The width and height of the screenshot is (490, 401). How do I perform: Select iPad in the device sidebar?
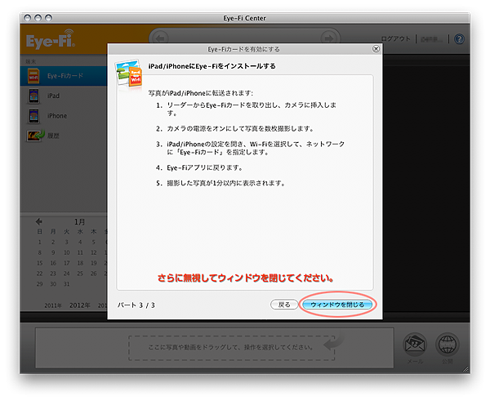pos(64,96)
